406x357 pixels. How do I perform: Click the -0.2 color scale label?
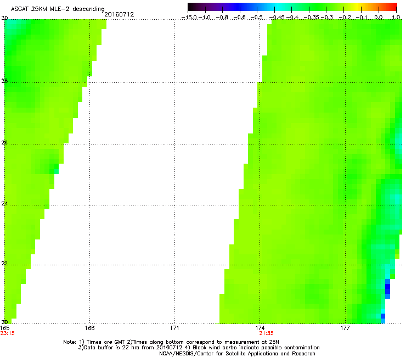point(345,18)
